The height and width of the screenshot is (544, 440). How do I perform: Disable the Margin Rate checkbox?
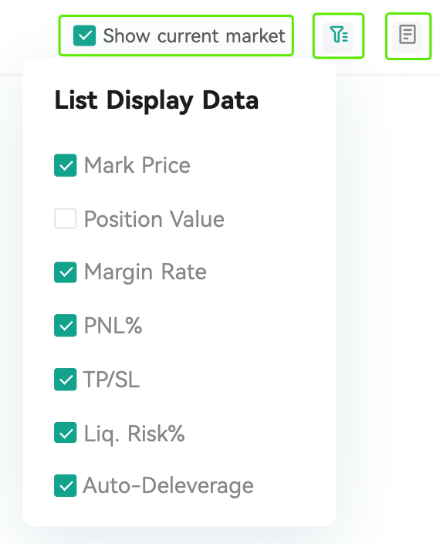(66, 272)
